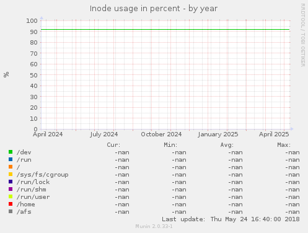
Task: Click the red /home legend swatch
Action: [x=11, y=204]
